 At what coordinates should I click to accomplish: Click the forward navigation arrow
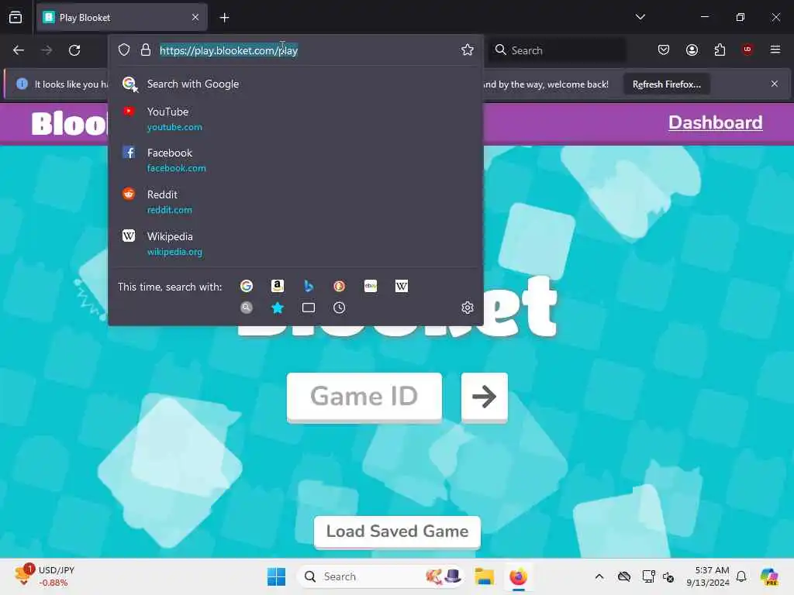click(47, 50)
